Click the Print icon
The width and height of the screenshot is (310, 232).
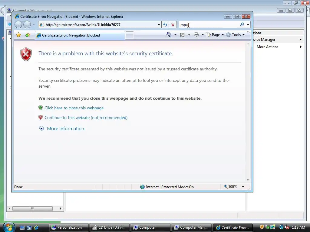pos(196,35)
